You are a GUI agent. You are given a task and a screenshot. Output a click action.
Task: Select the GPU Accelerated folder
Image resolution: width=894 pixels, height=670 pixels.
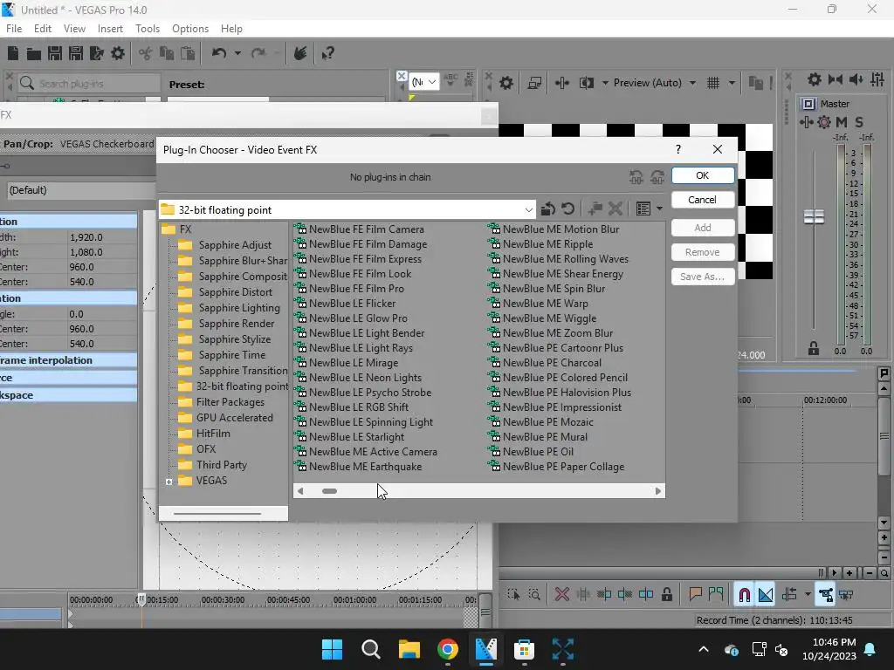point(226,418)
